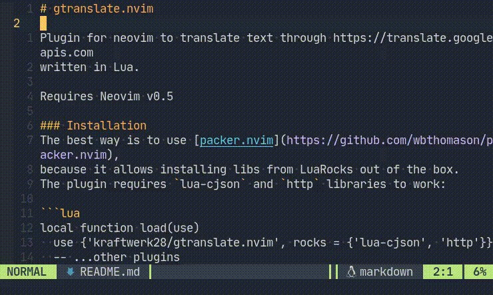Click the '-- ...other plugins' comment
The width and height of the screenshot is (493, 295).
pyautogui.click(x=117, y=257)
